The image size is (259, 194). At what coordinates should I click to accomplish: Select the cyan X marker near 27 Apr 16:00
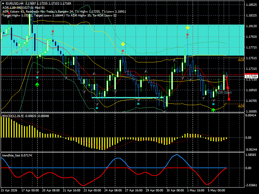[x=138, y=104]
